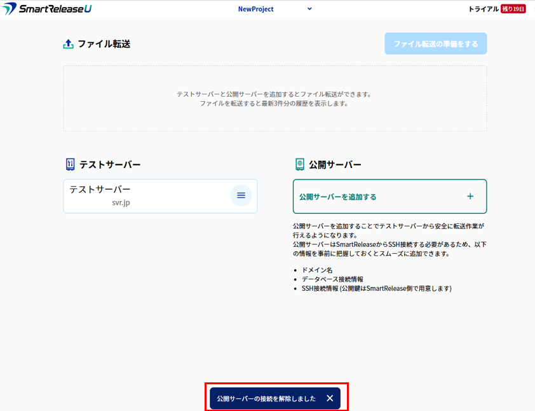This screenshot has width=535, height=411.
Task: Select the テストサーバー card name
Action: 100,190
